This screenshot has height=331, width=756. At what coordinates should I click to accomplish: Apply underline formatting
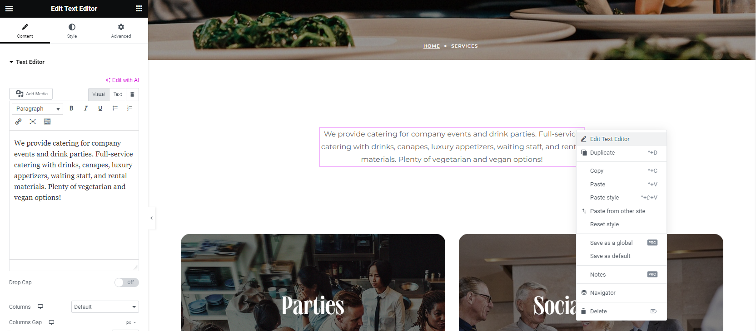pyautogui.click(x=100, y=108)
